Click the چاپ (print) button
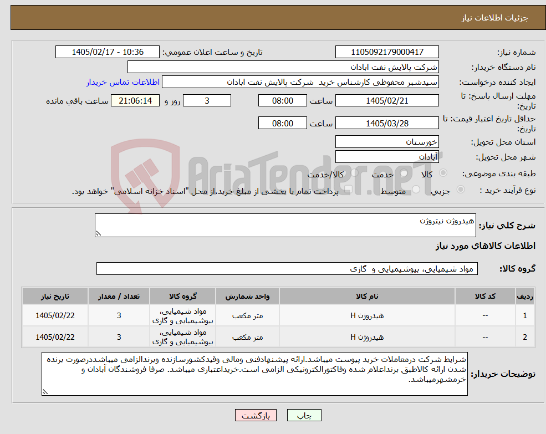546x434 pixels. click(x=304, y=415)
